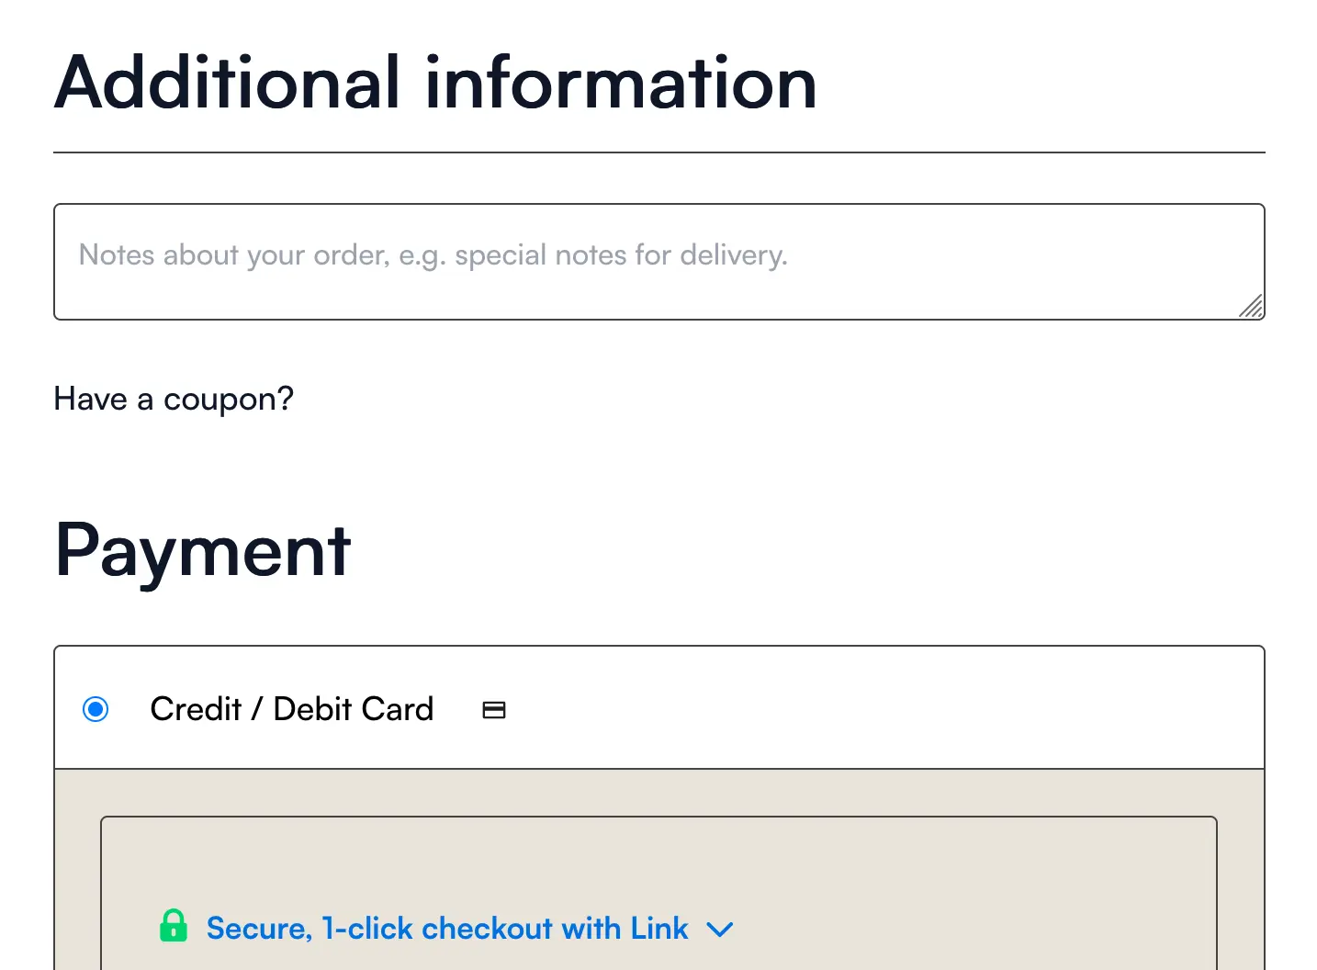Click the word 'coupon?' in coupon prompt
Image resolution: width=1317 pixels, height=970 pixels.
[229, 400]
